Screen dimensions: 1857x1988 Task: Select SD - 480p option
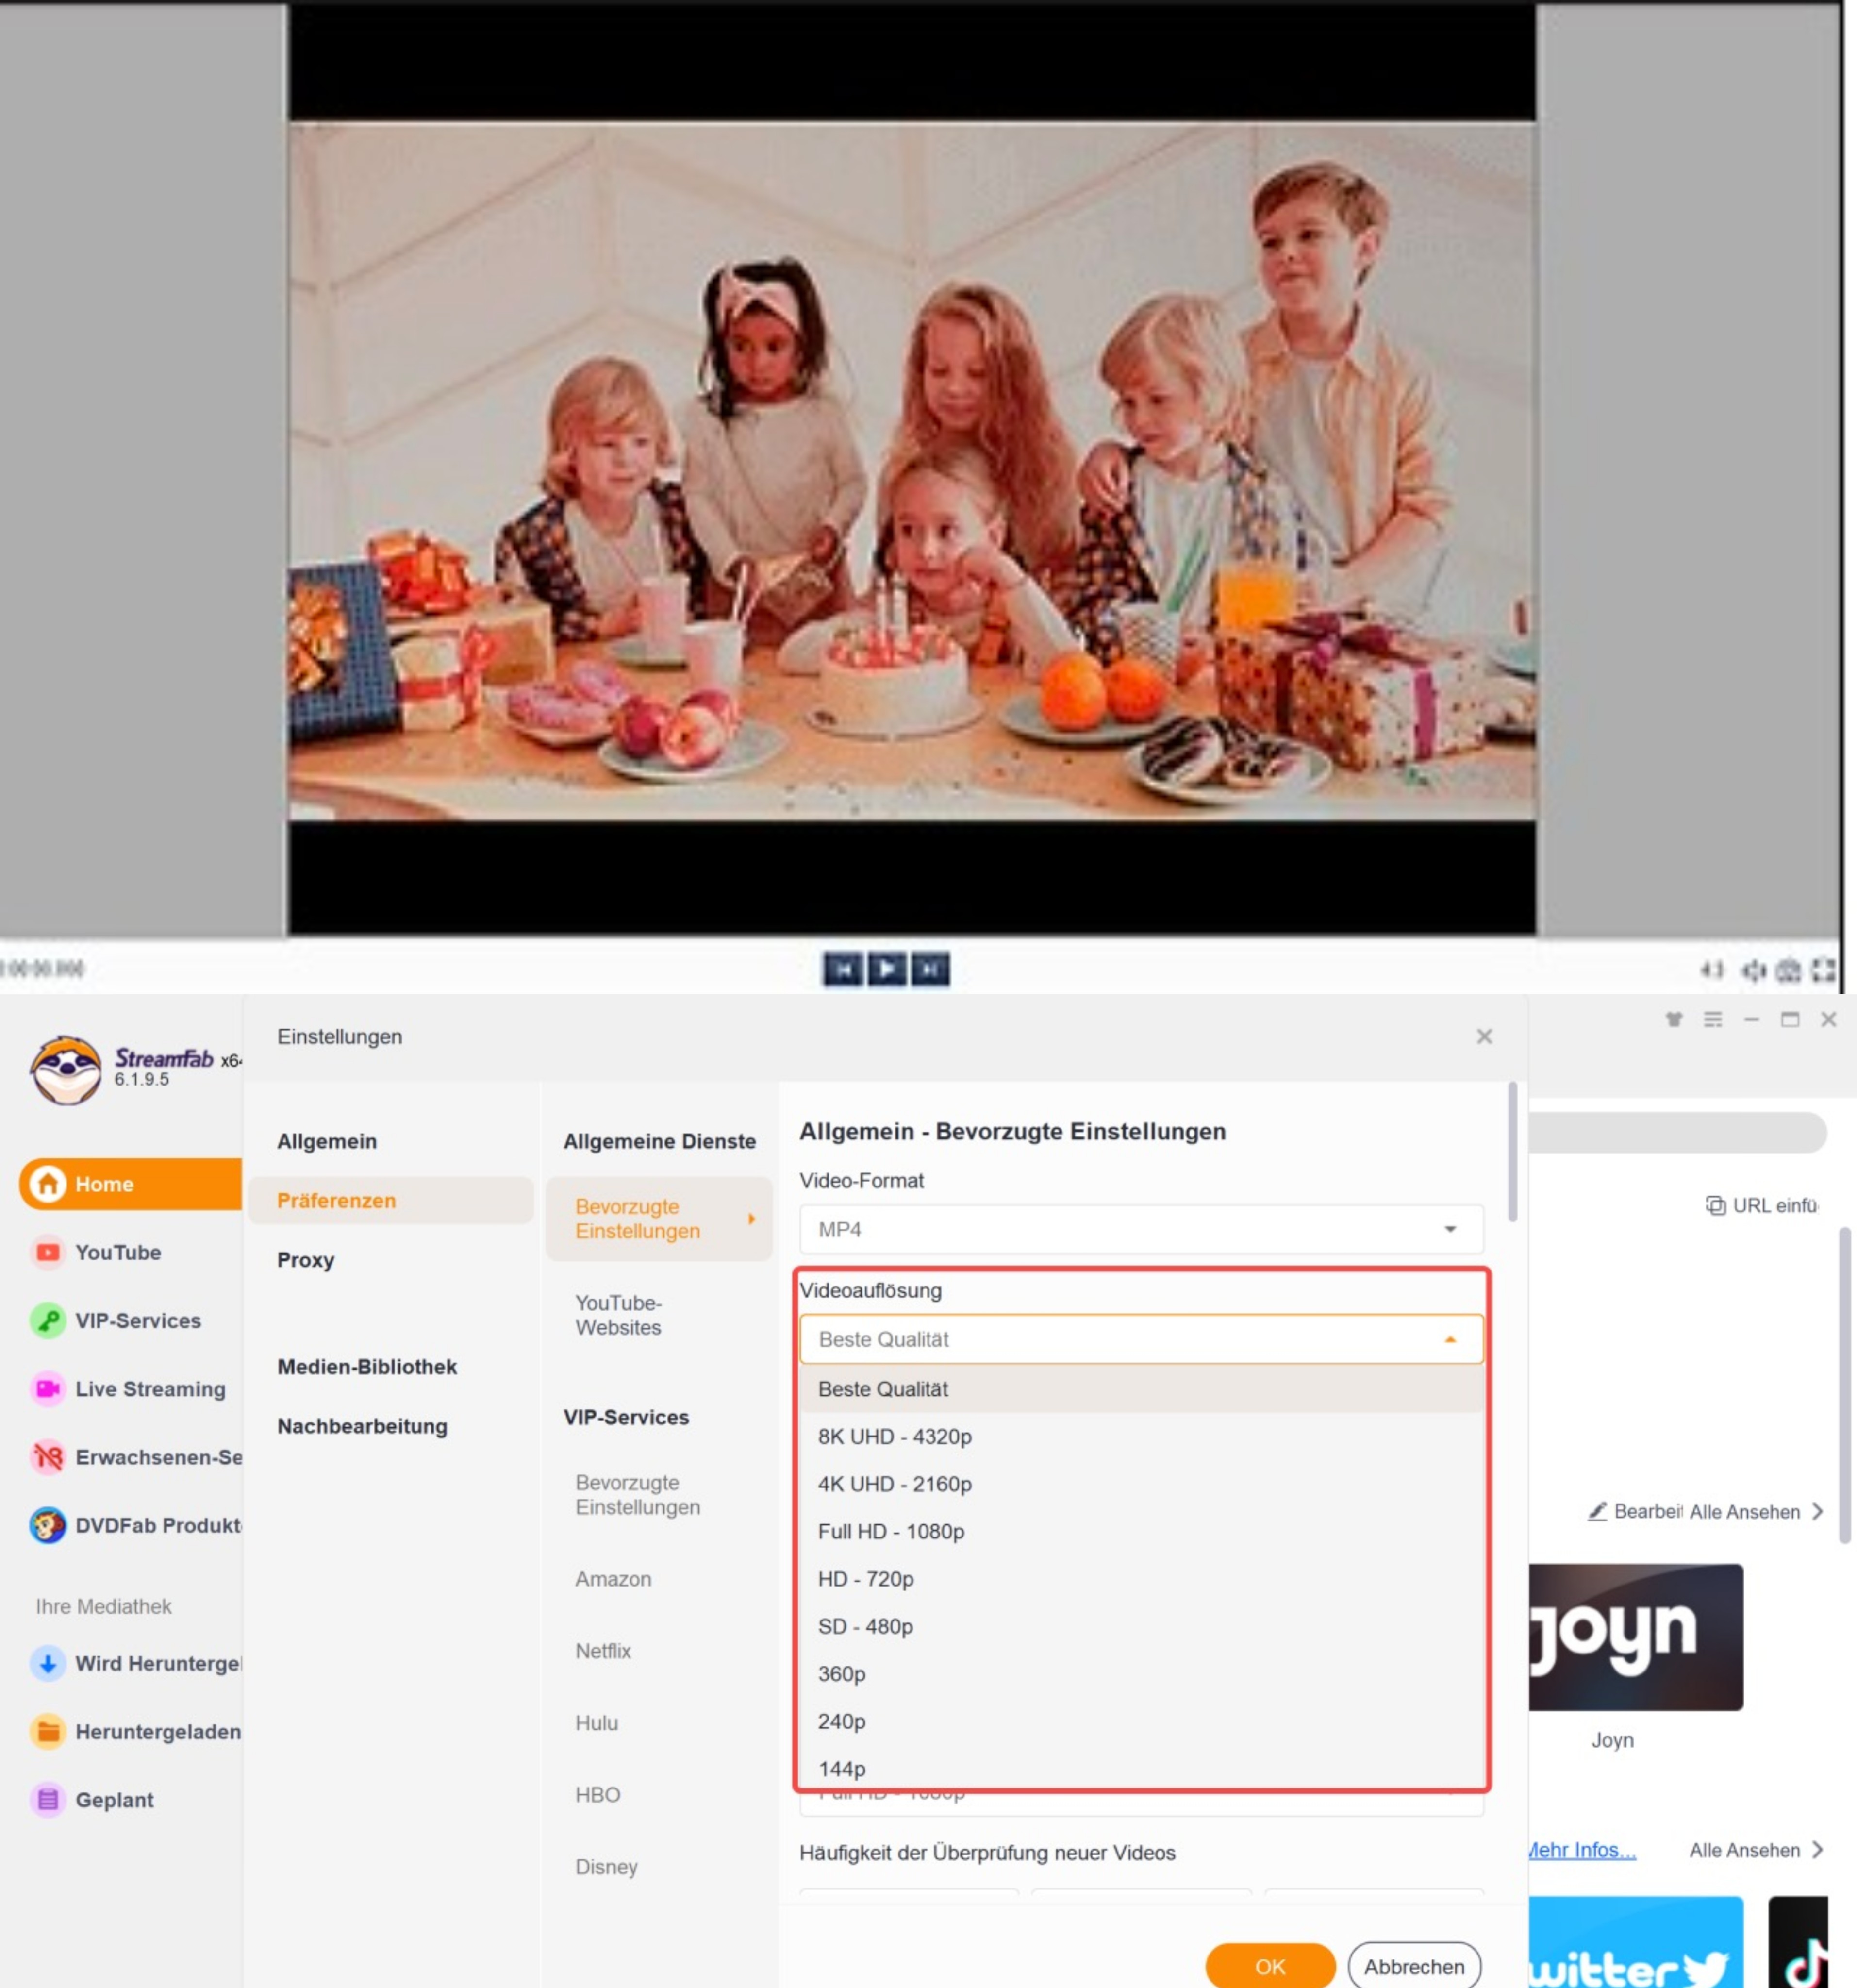[1141, 1626]
